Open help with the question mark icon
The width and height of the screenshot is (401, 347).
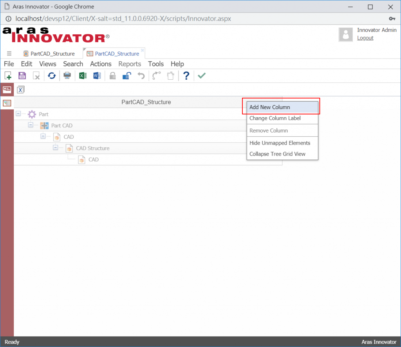[186, 75]
